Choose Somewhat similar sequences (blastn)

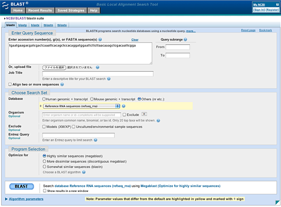pos(44,167)
